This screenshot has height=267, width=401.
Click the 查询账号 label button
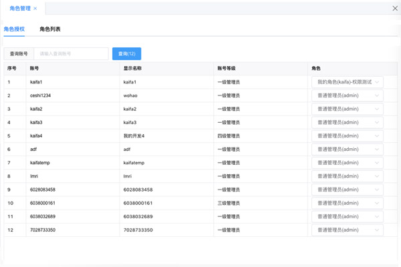19,53
